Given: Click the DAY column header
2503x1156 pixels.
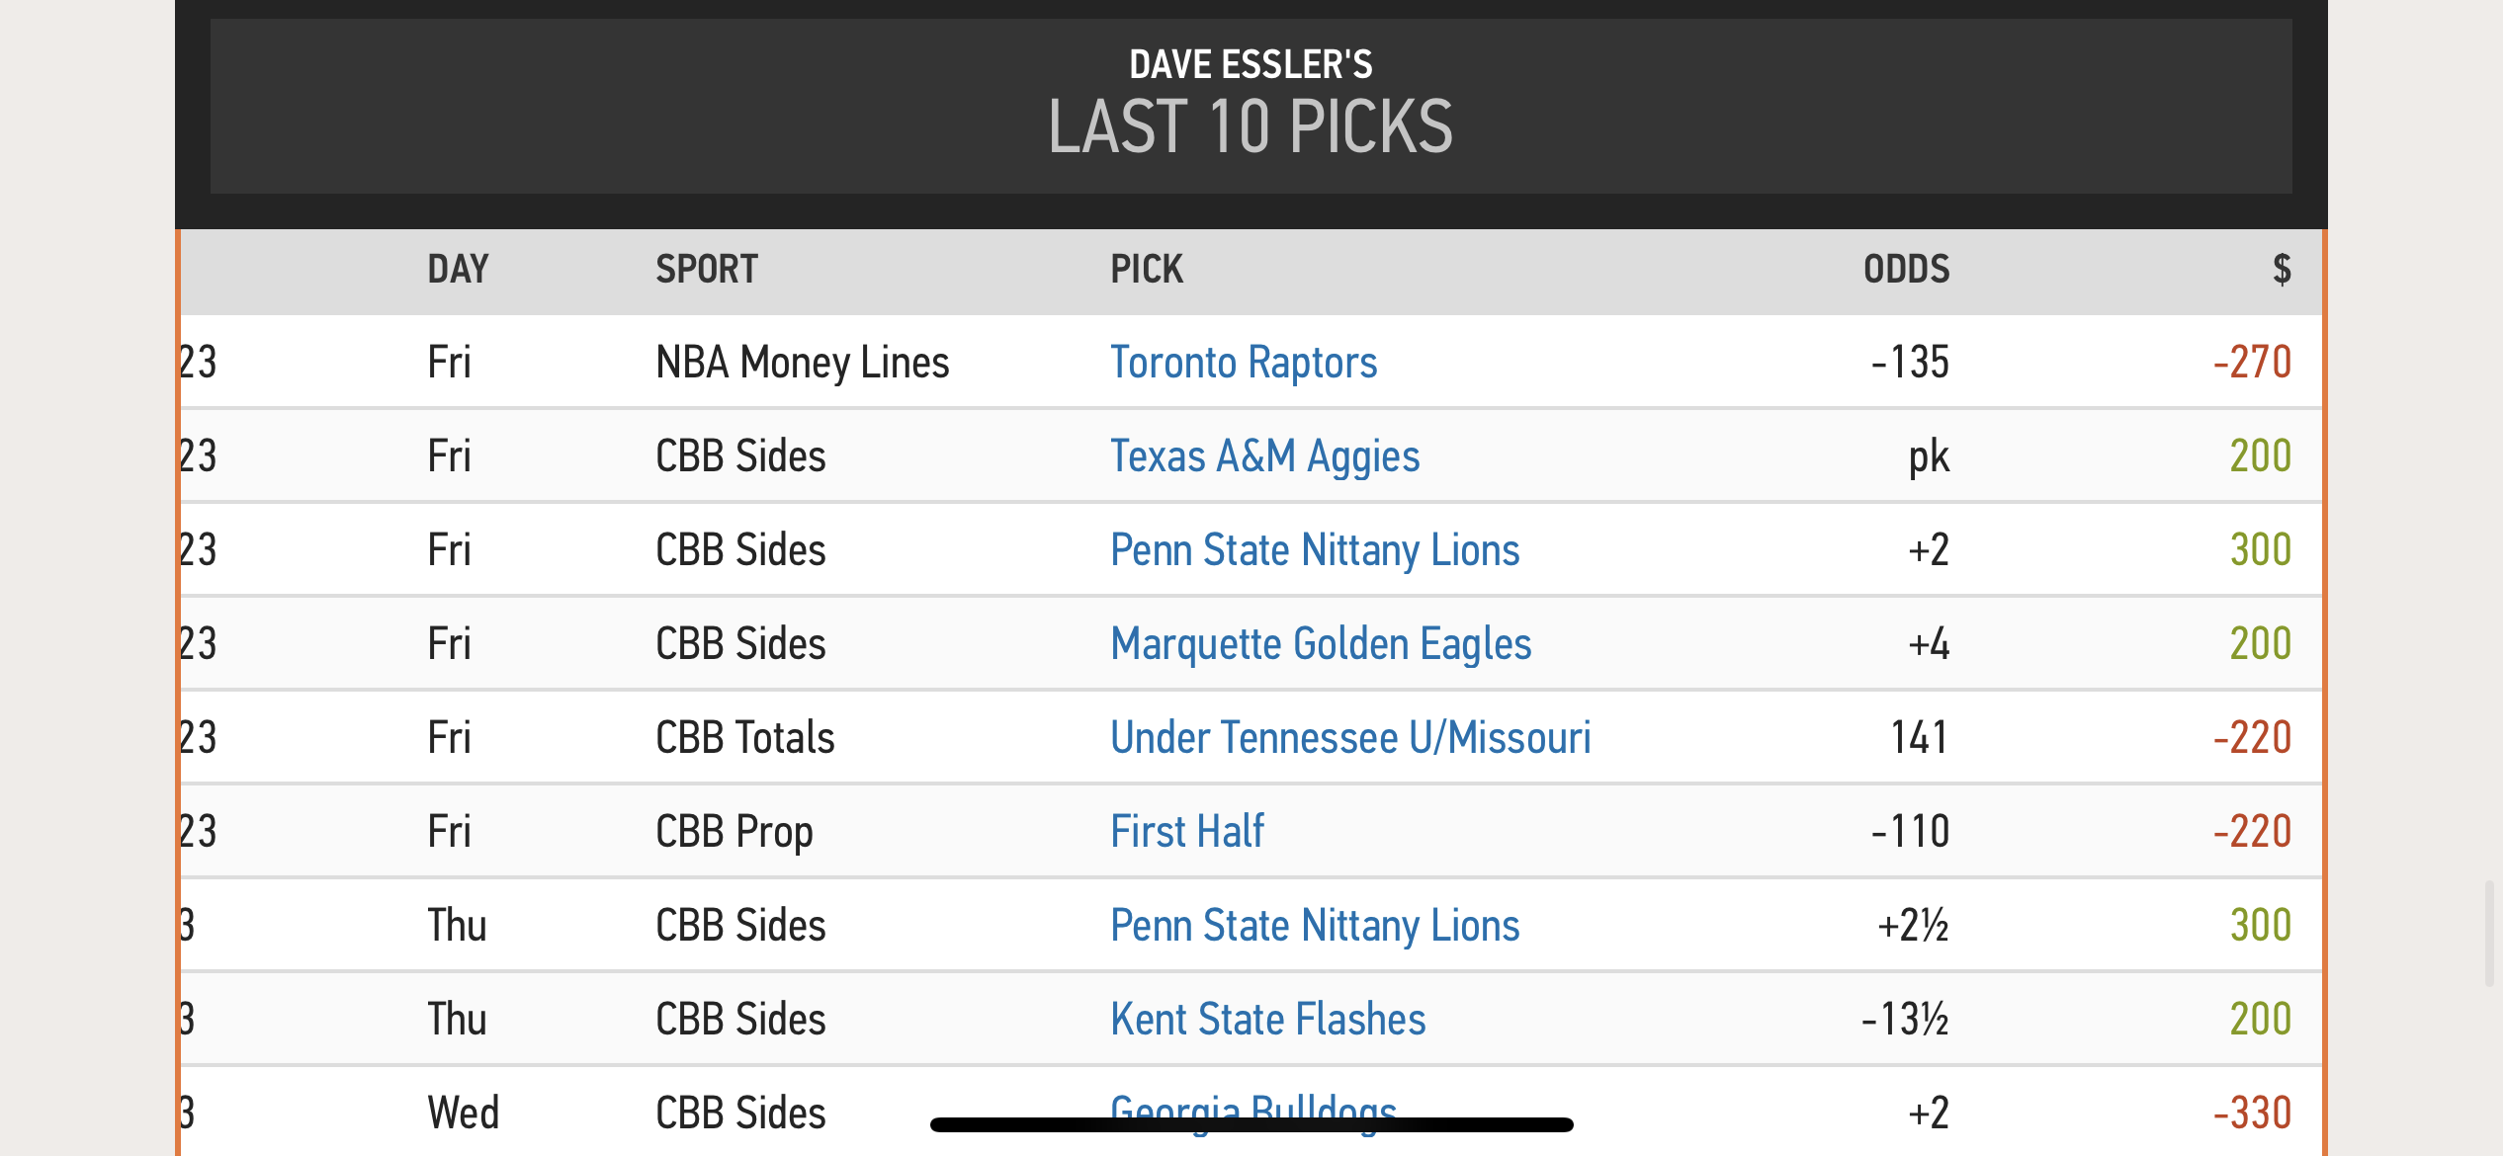Looking at the screenshot, I should point(458,270).
